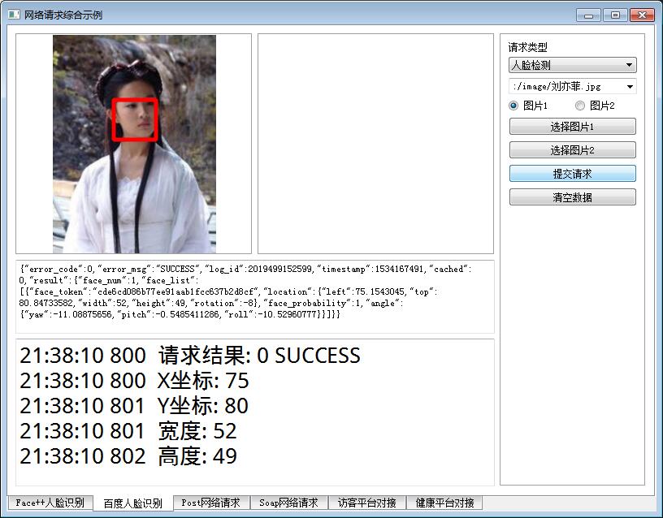Click the log line 请求结果: 0 SUCCESS

coord(190,356)
